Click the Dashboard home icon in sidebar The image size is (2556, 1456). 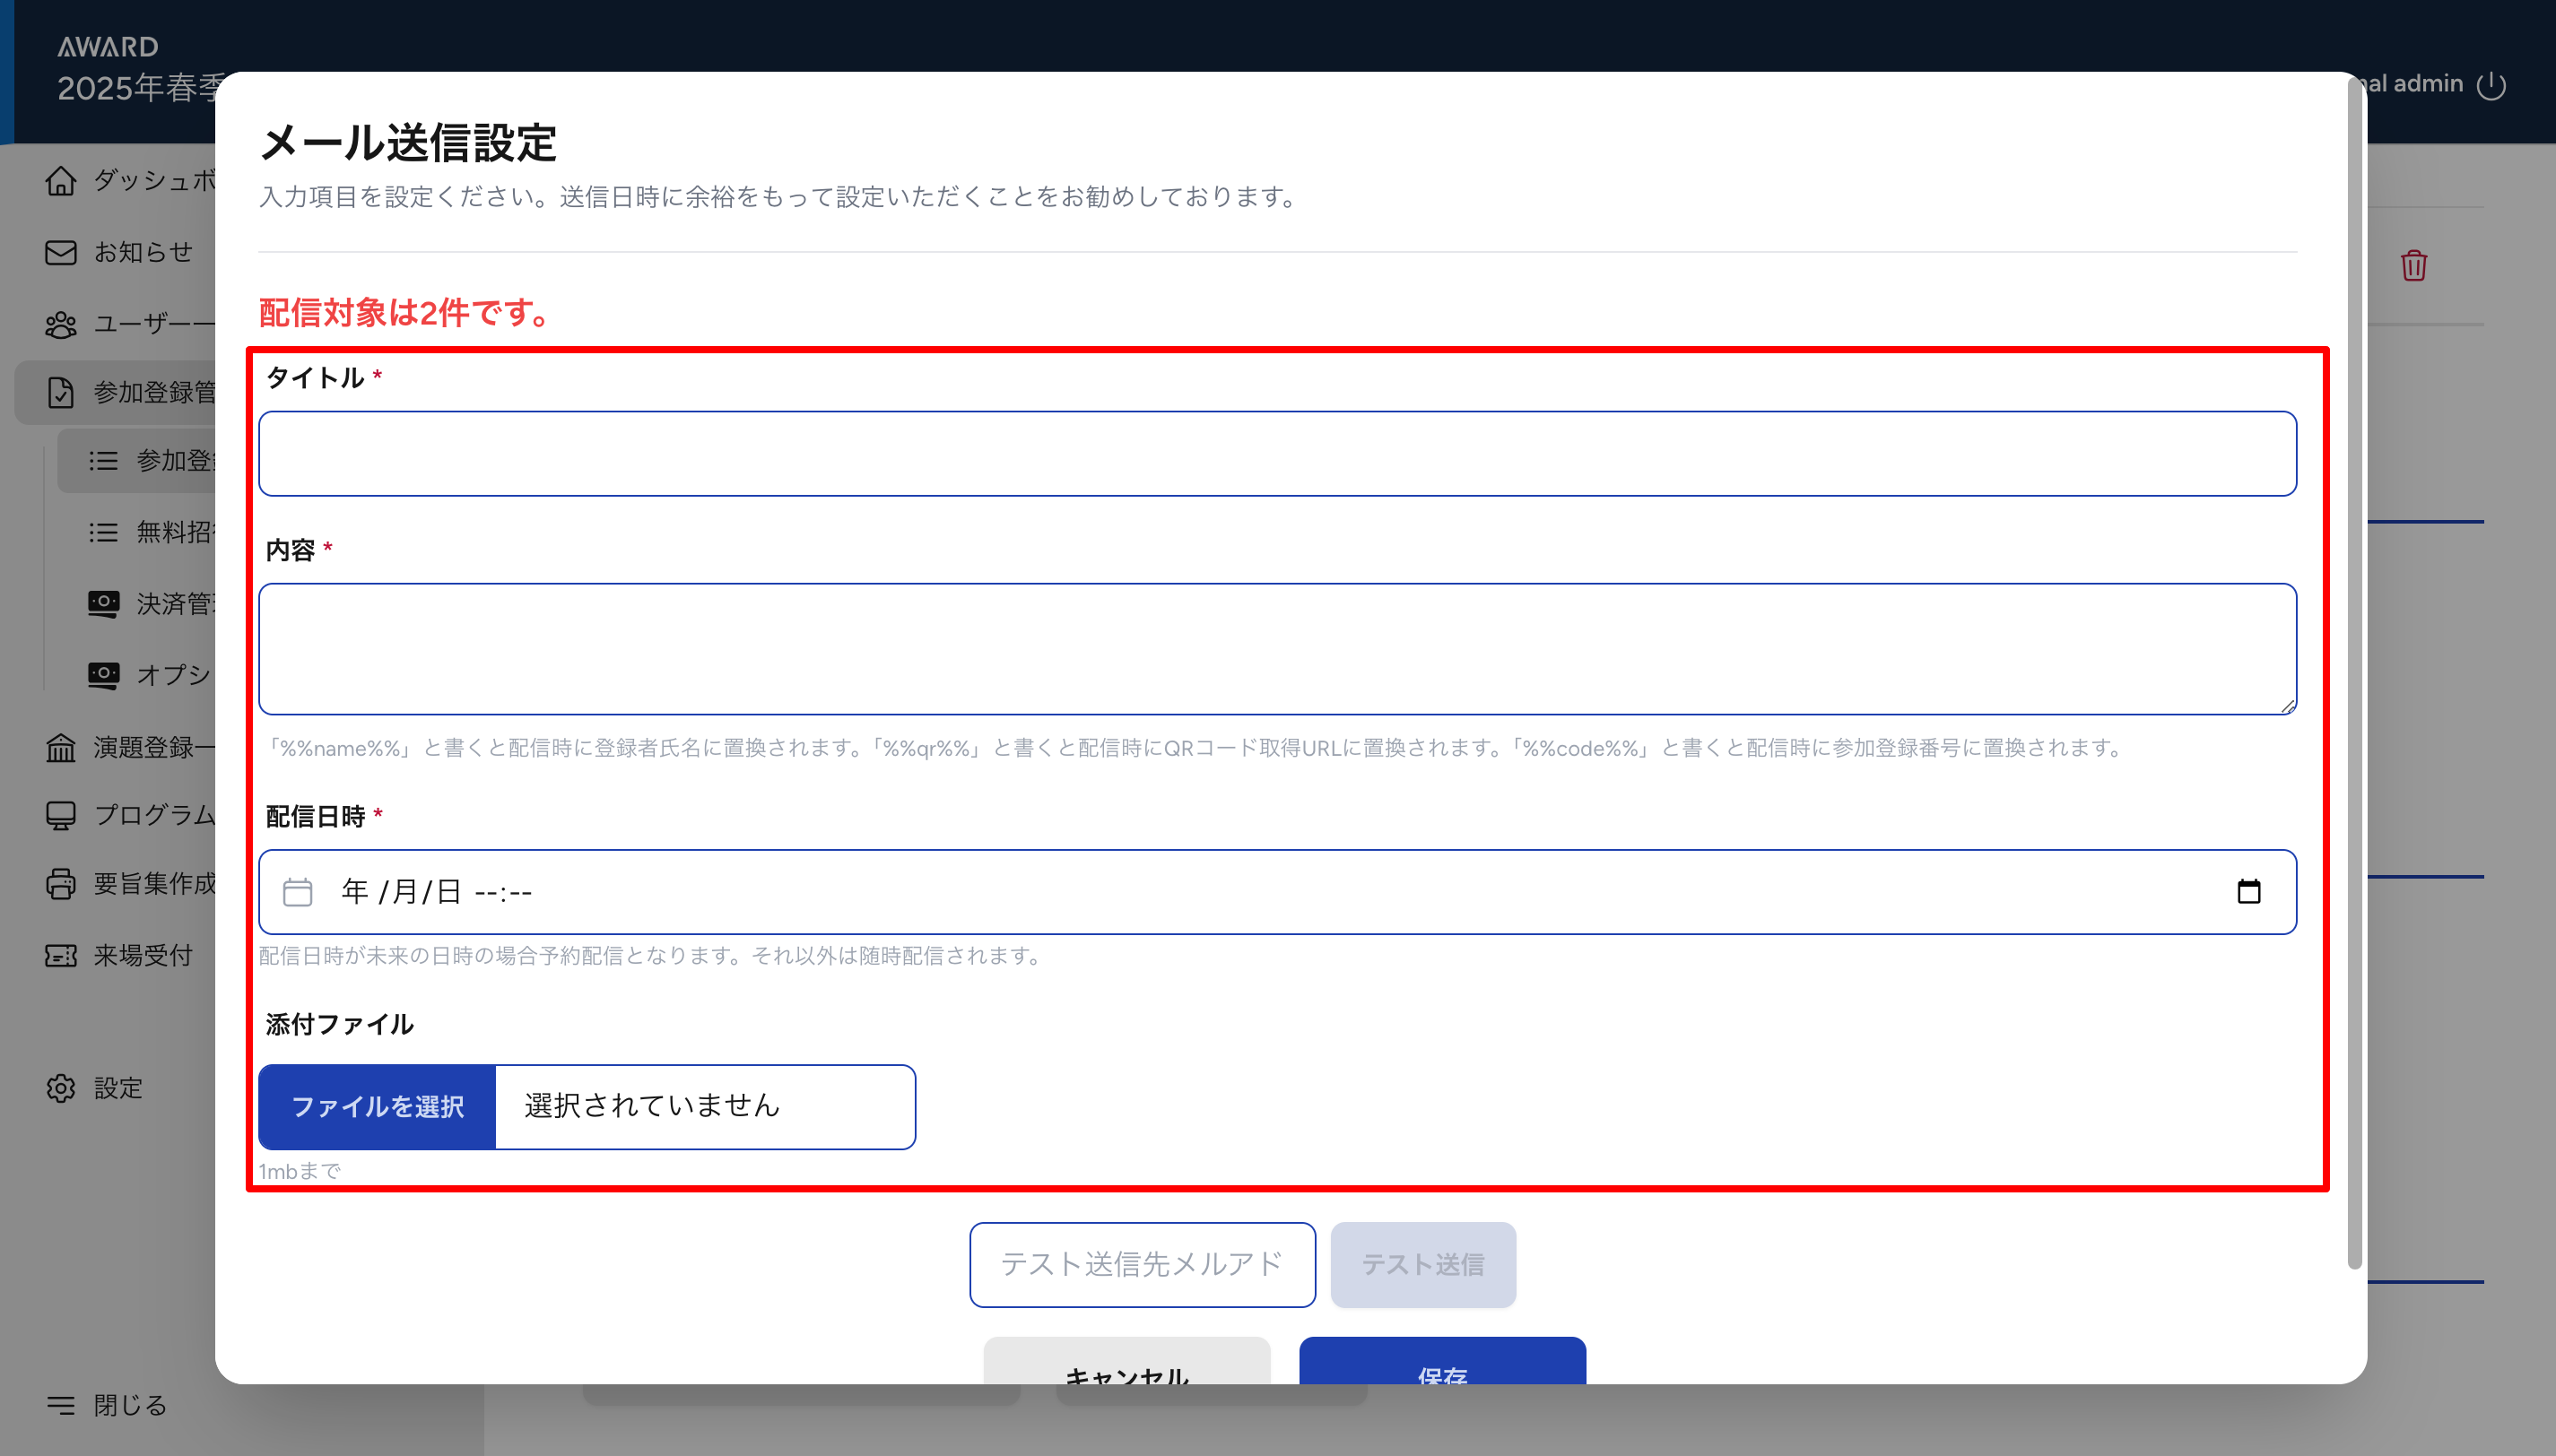tap(61, 181)
